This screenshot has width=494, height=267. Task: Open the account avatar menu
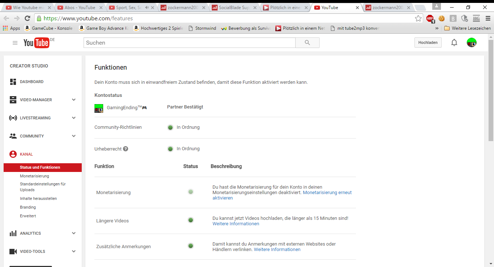click(x=471, y=43)
